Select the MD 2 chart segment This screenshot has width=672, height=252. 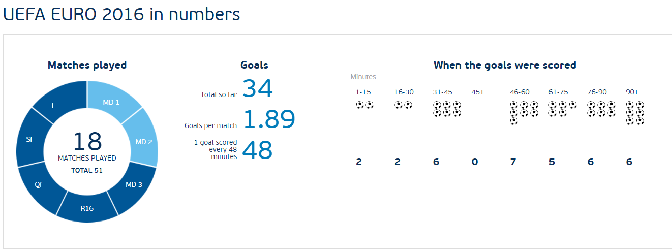click(143, 141)
